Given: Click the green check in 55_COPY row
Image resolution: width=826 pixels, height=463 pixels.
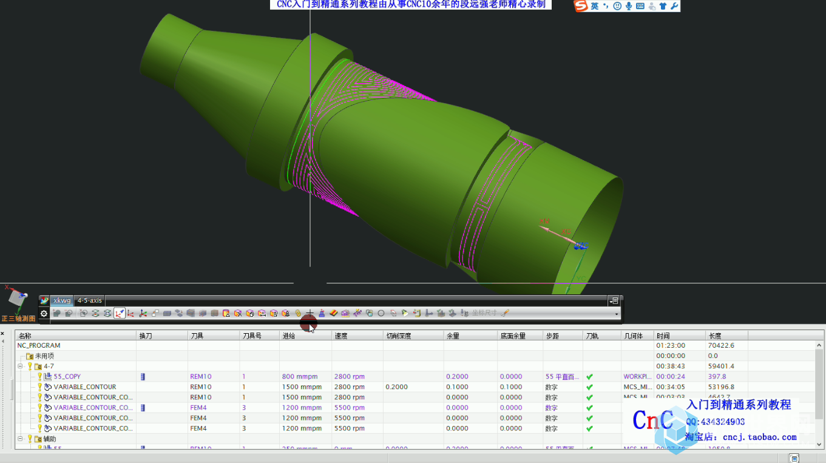Looking at the screenshot, I should pos(589,377).
